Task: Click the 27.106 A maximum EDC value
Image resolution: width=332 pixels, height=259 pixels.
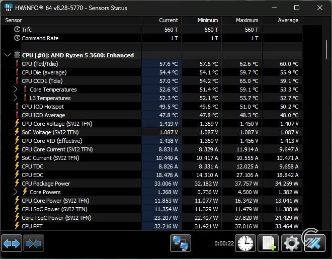Action: point(247,175)
